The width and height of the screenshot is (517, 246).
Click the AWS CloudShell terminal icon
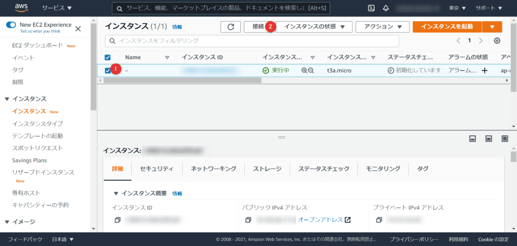371,8
